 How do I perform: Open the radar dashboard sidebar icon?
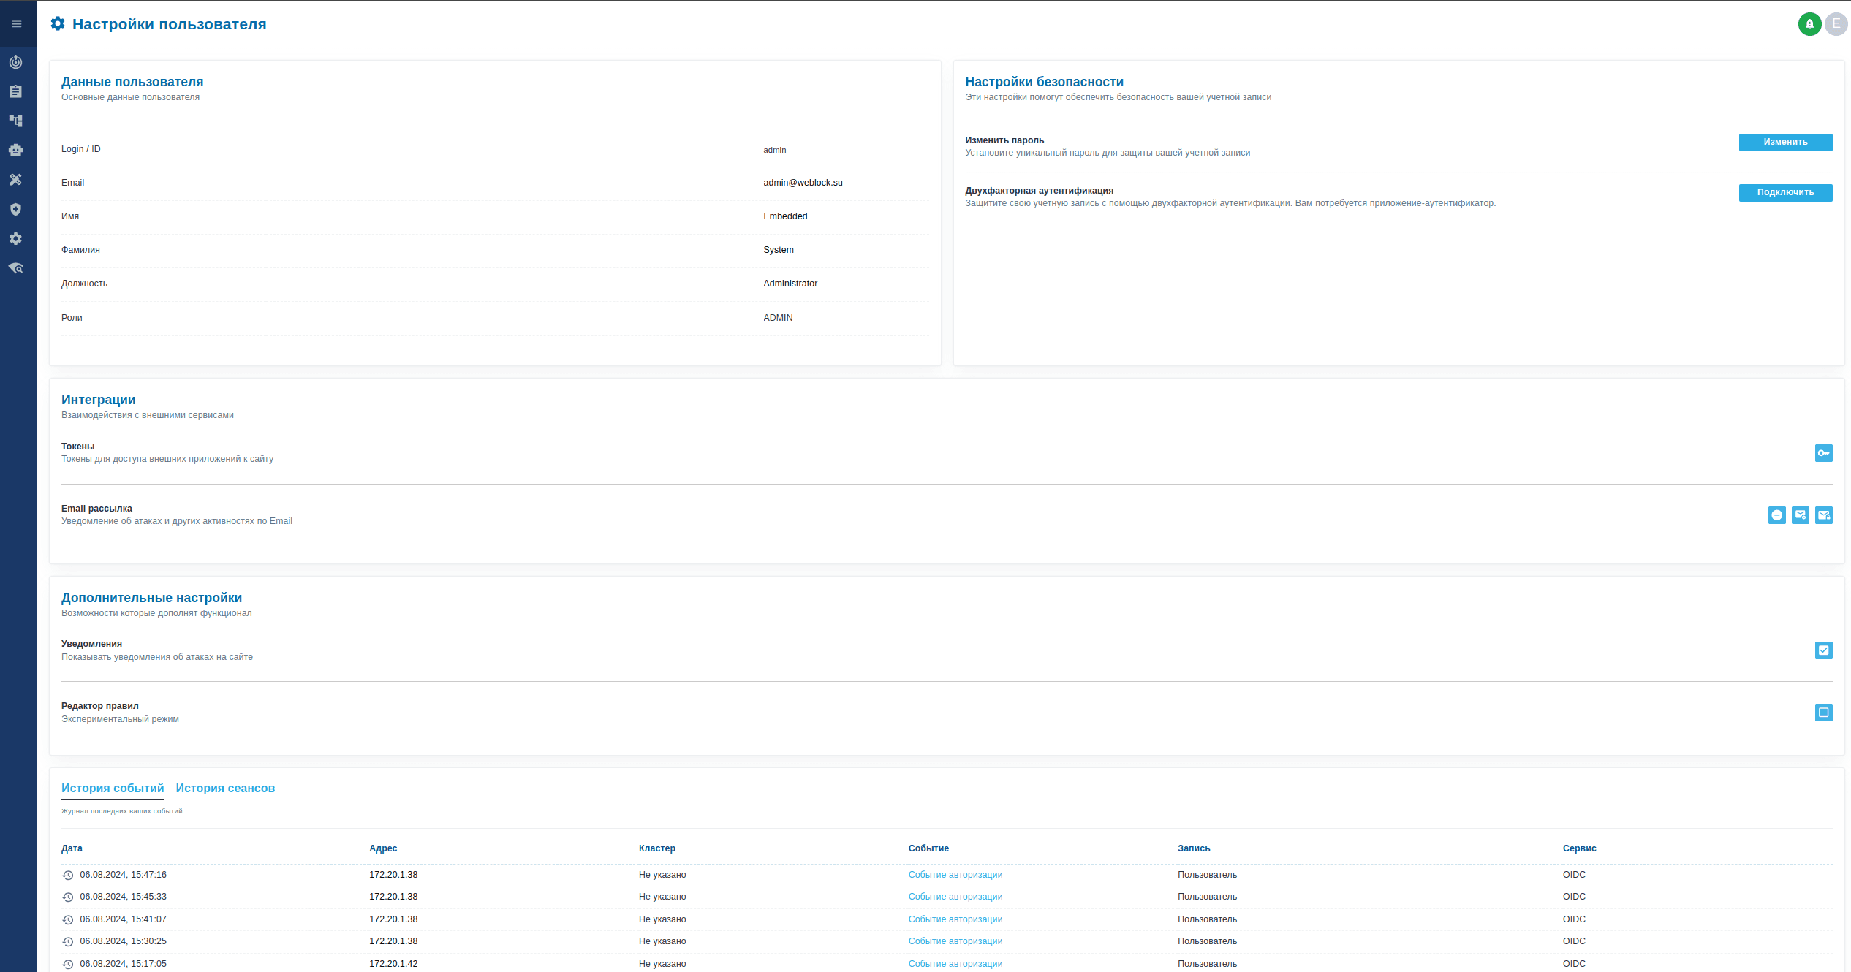tap(16, 62)
